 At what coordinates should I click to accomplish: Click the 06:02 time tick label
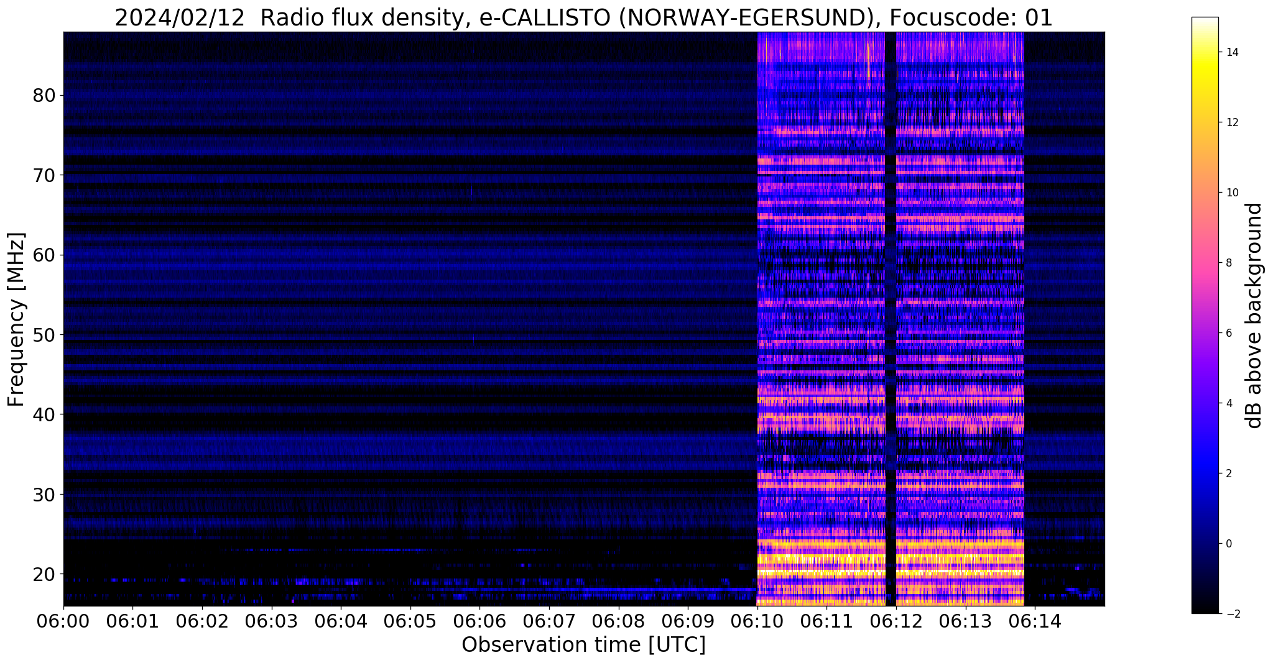[x=202, y=620]
